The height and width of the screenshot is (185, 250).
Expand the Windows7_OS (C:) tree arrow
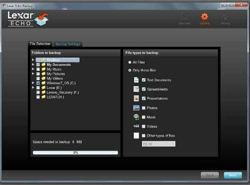click(33, 83)
